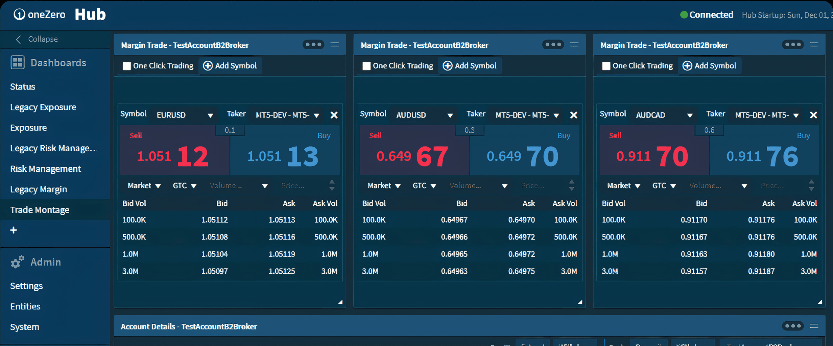Screen dimensions: 833x346
Task: Buy AUDUSD at 0.64970
Action: 525,150
